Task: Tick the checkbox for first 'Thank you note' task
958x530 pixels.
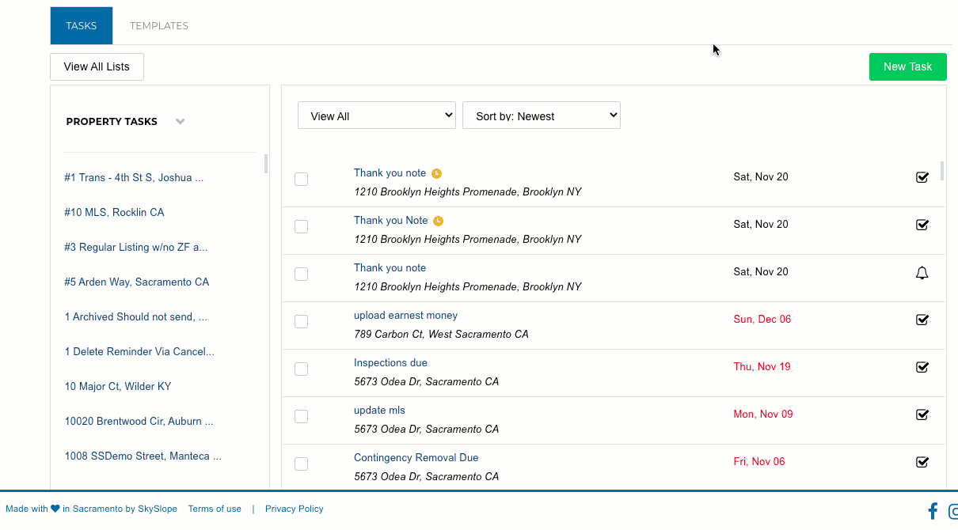Action: click(301, 180)
